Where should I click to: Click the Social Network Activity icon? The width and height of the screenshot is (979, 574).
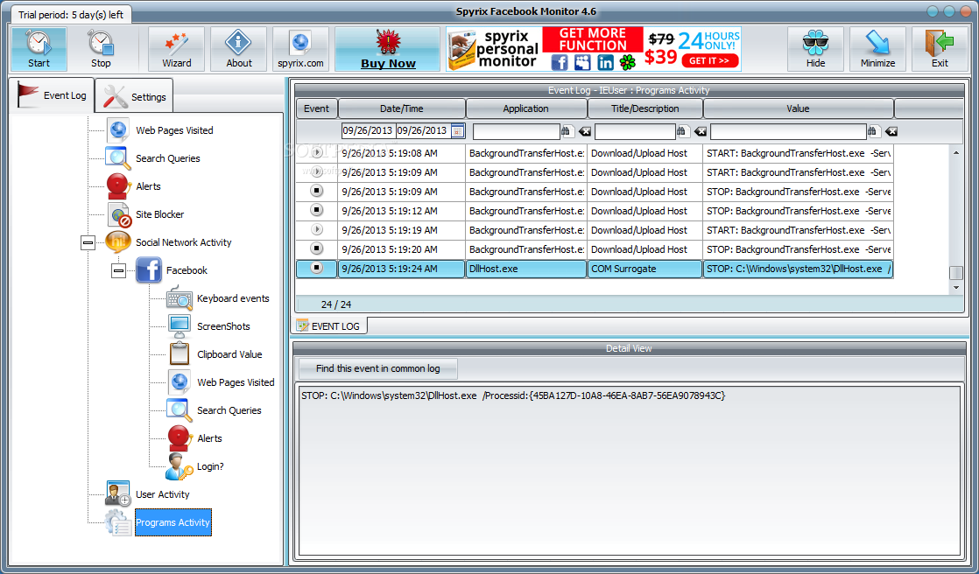click(x=118, y=242)
